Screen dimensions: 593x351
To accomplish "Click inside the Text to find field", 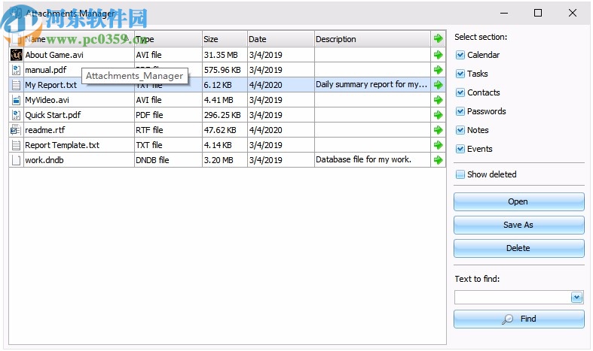I will pyautogui.click(x=513, y=298).
